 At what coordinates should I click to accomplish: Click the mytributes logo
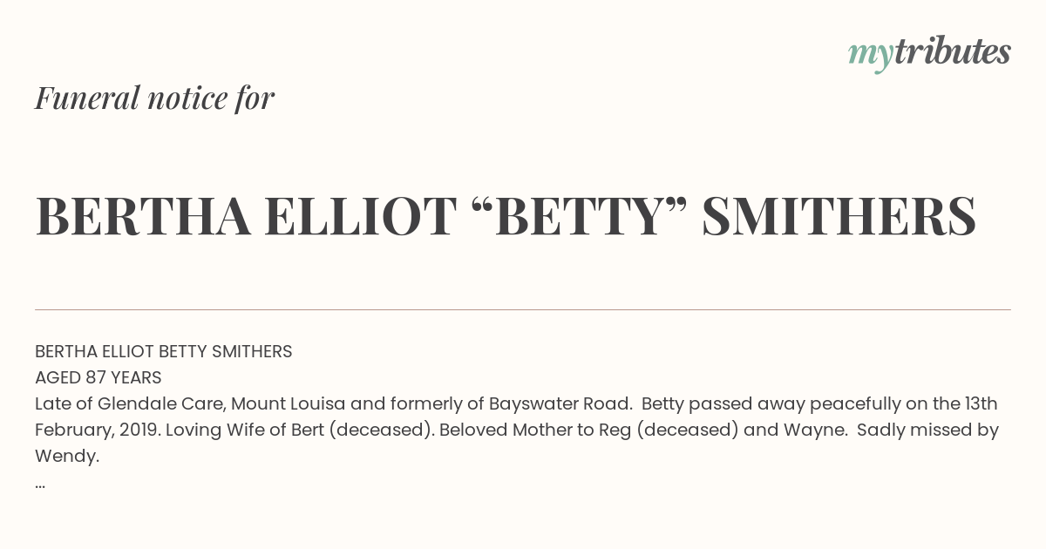(929, 54)
